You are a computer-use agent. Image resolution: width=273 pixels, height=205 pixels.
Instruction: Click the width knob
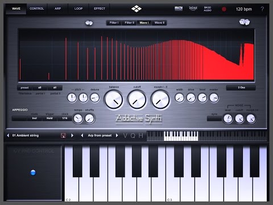(x=180, y=98)
